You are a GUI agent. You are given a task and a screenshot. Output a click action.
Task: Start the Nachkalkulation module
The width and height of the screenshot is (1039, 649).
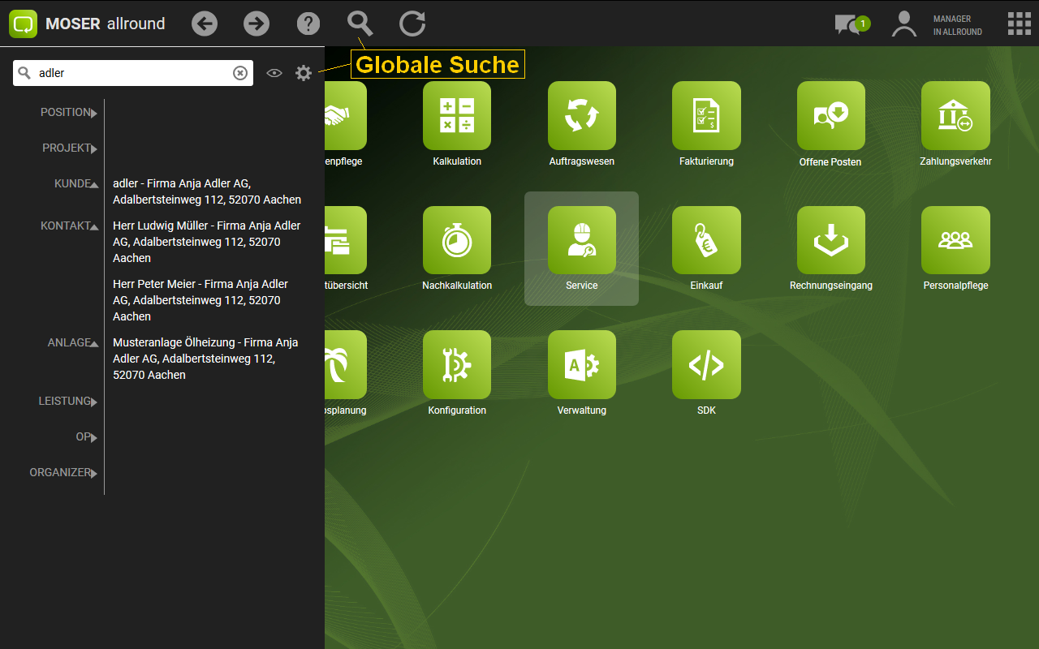pos(457,241)
